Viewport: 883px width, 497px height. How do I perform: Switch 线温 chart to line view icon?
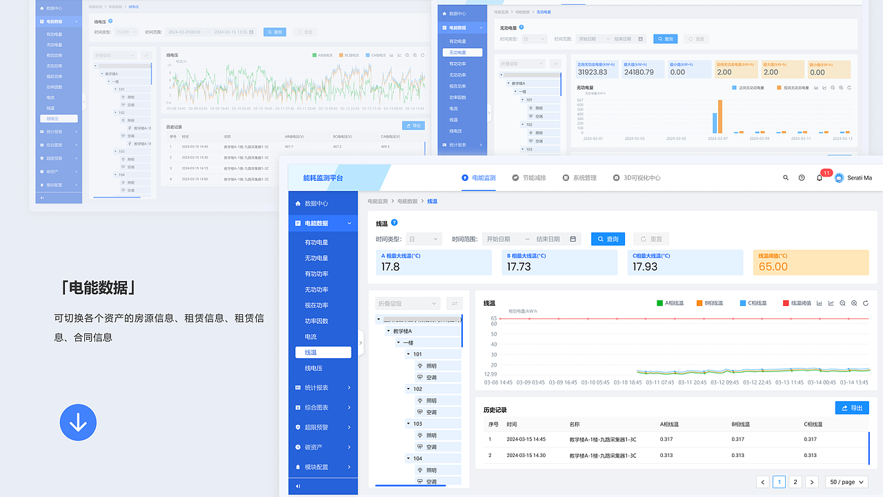(x=831, y=303)
